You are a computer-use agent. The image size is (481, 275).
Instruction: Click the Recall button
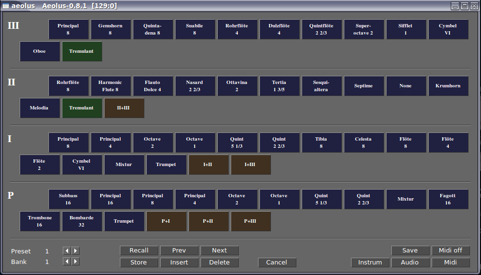click(x=139, y=251)
